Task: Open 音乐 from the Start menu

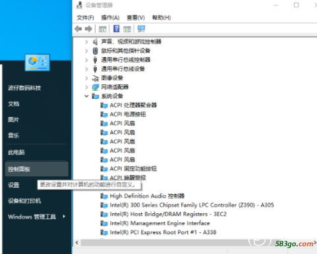Action: (x=14, y=136)
